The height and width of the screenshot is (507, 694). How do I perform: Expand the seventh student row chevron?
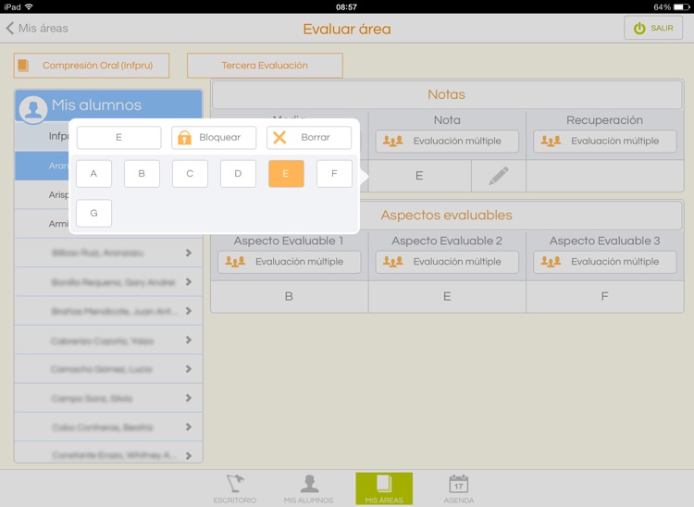point(189,311)
